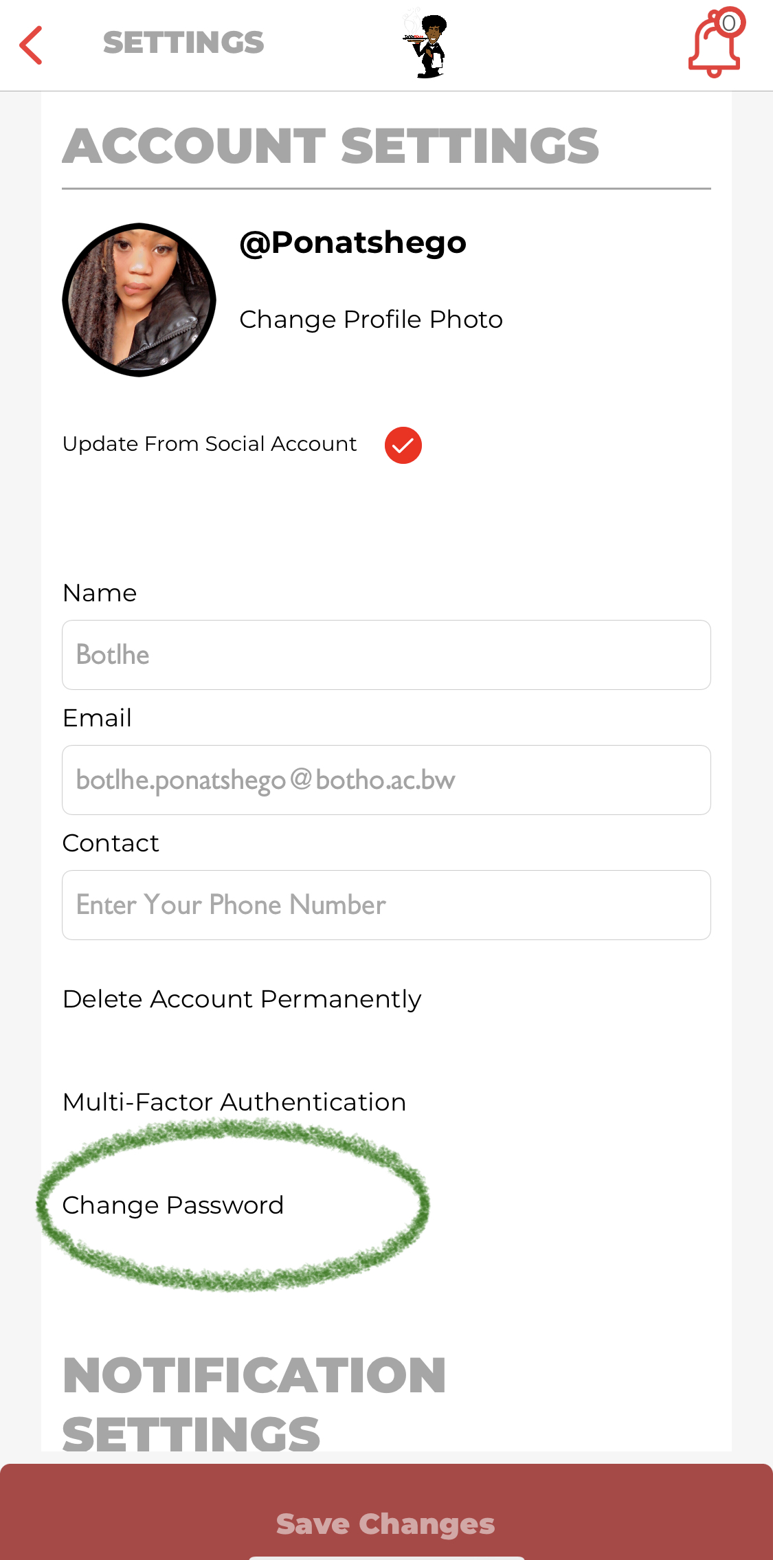
Task: Click the SETTINGS header title
Action: click(x=183, y=43)
